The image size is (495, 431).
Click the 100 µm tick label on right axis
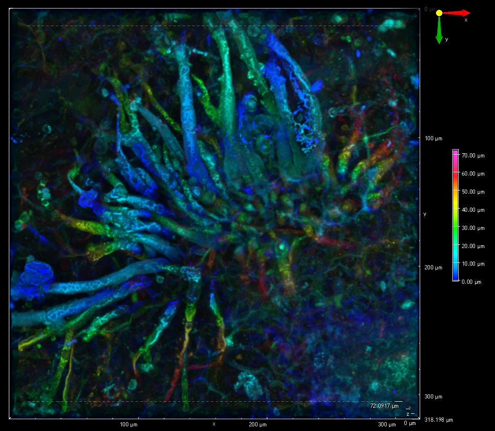[433, 138]
